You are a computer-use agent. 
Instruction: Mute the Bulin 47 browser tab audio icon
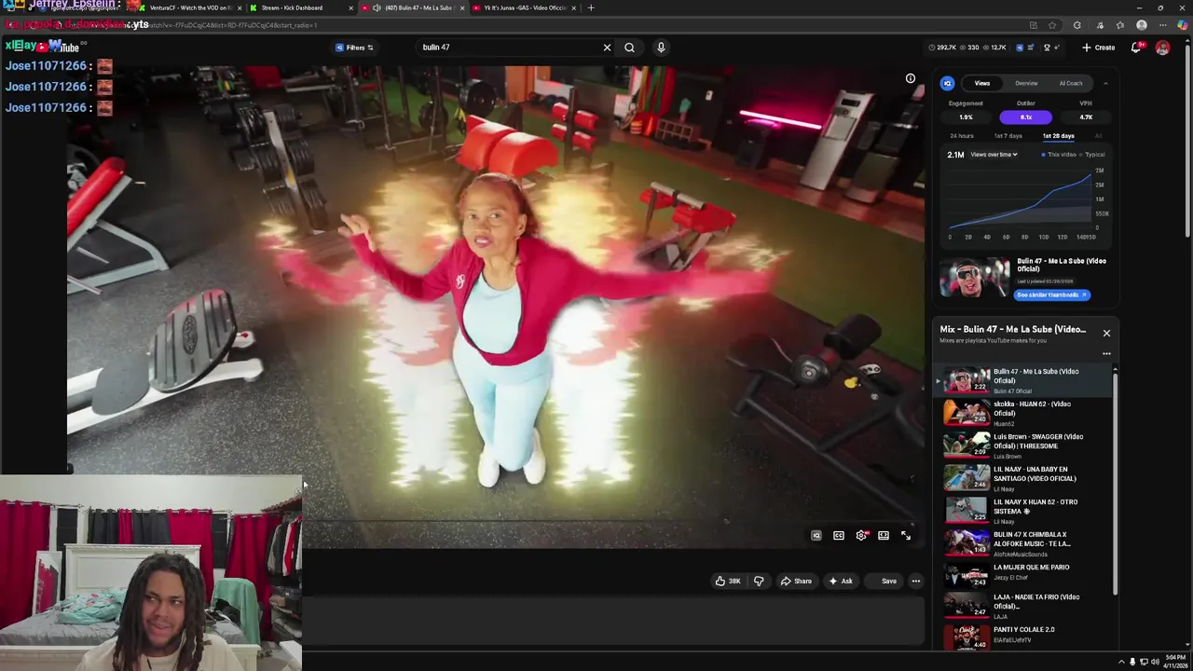click(377, 7)
